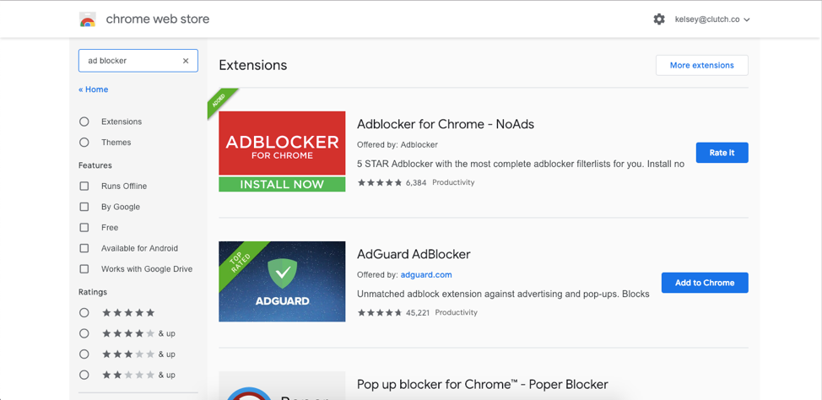Open settings via the gear icon
Image resolution: width=822 pixels, height=400 pixels.
tap(659, 19)
